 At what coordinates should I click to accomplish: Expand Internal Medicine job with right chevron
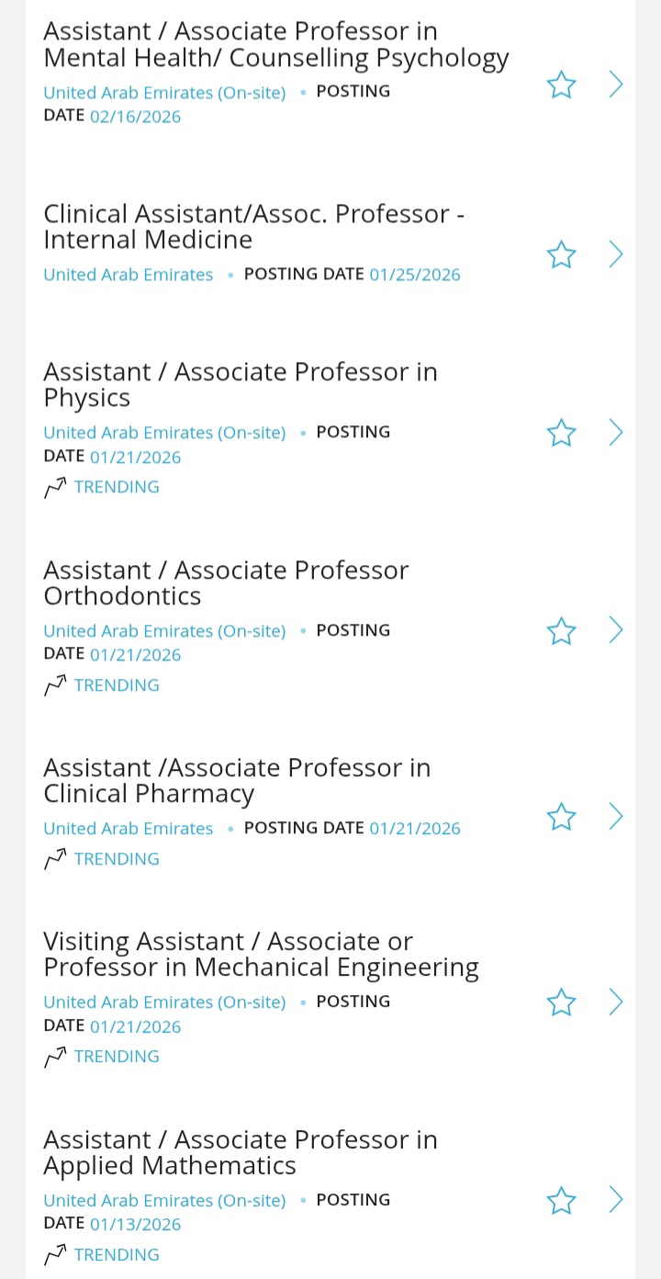pos(616,255)
